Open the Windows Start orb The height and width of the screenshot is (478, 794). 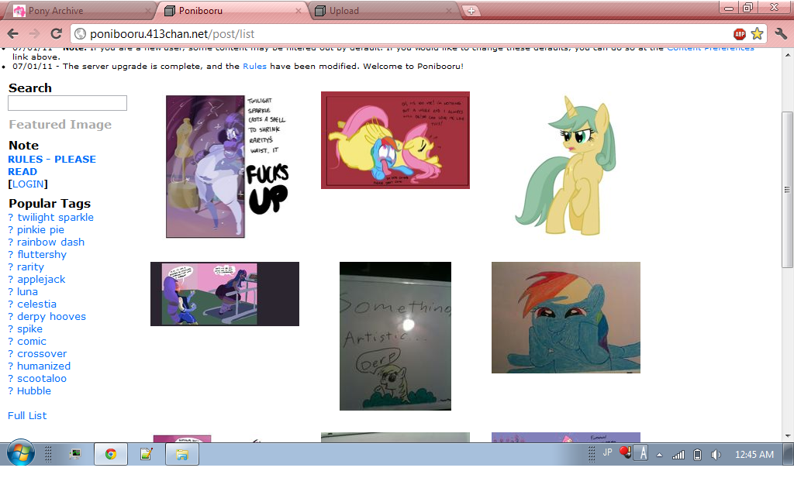[21, 454]
